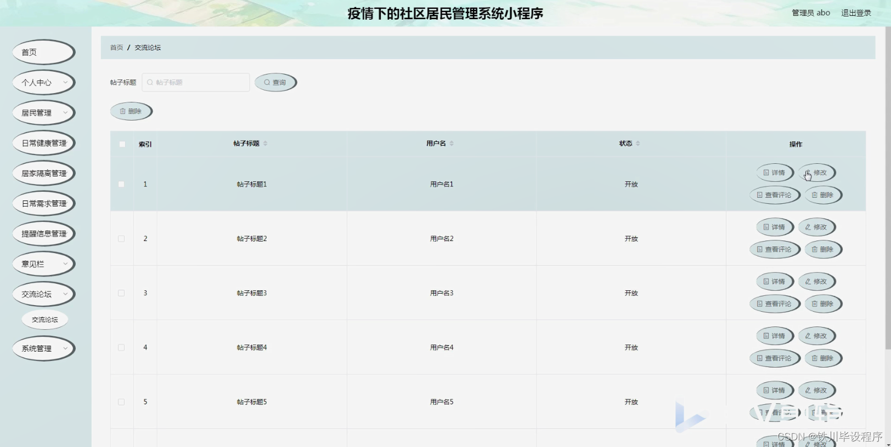Click the 帖子标题5 cell
Viewport: 891px width, 447px height.
pos(252,402)
